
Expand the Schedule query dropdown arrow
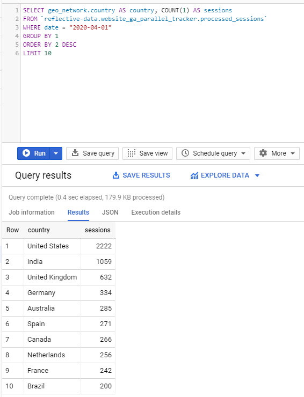pos(243,153)
